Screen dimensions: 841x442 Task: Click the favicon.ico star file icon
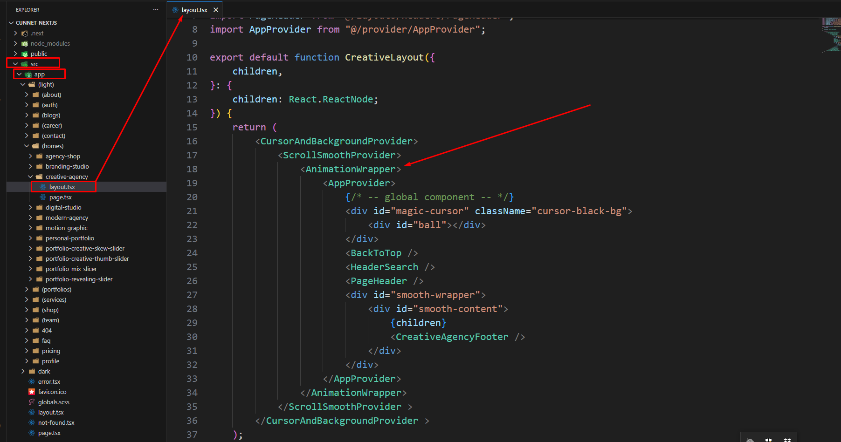[32, 392]
